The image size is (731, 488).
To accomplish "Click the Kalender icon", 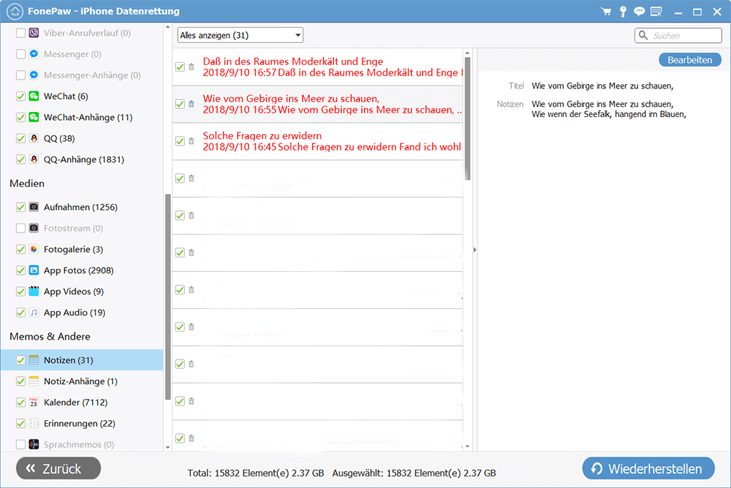I will pyautogui.click(x=34, y=402).
